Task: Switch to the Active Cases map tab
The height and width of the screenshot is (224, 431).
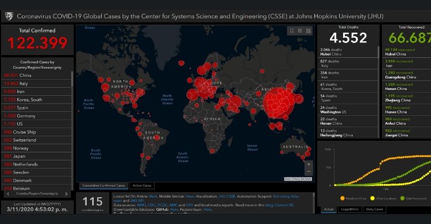Action: (142, 186)
